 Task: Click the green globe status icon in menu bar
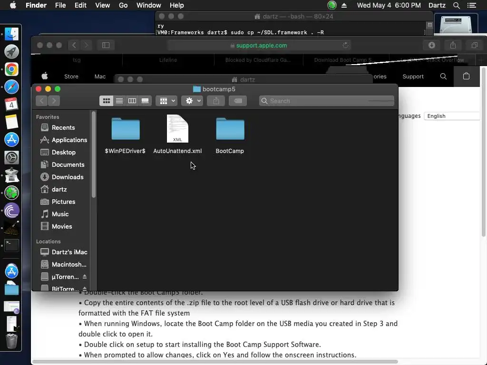[x=332, y=5]
